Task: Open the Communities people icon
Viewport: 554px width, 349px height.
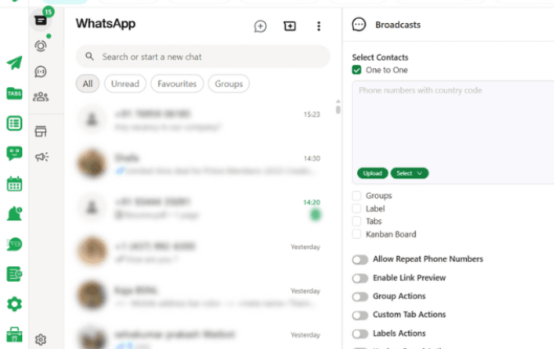Action: point(41,97)
